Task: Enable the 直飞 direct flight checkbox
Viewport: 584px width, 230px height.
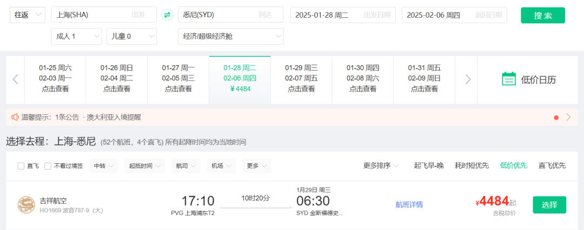Action: (x=21, y=166)
